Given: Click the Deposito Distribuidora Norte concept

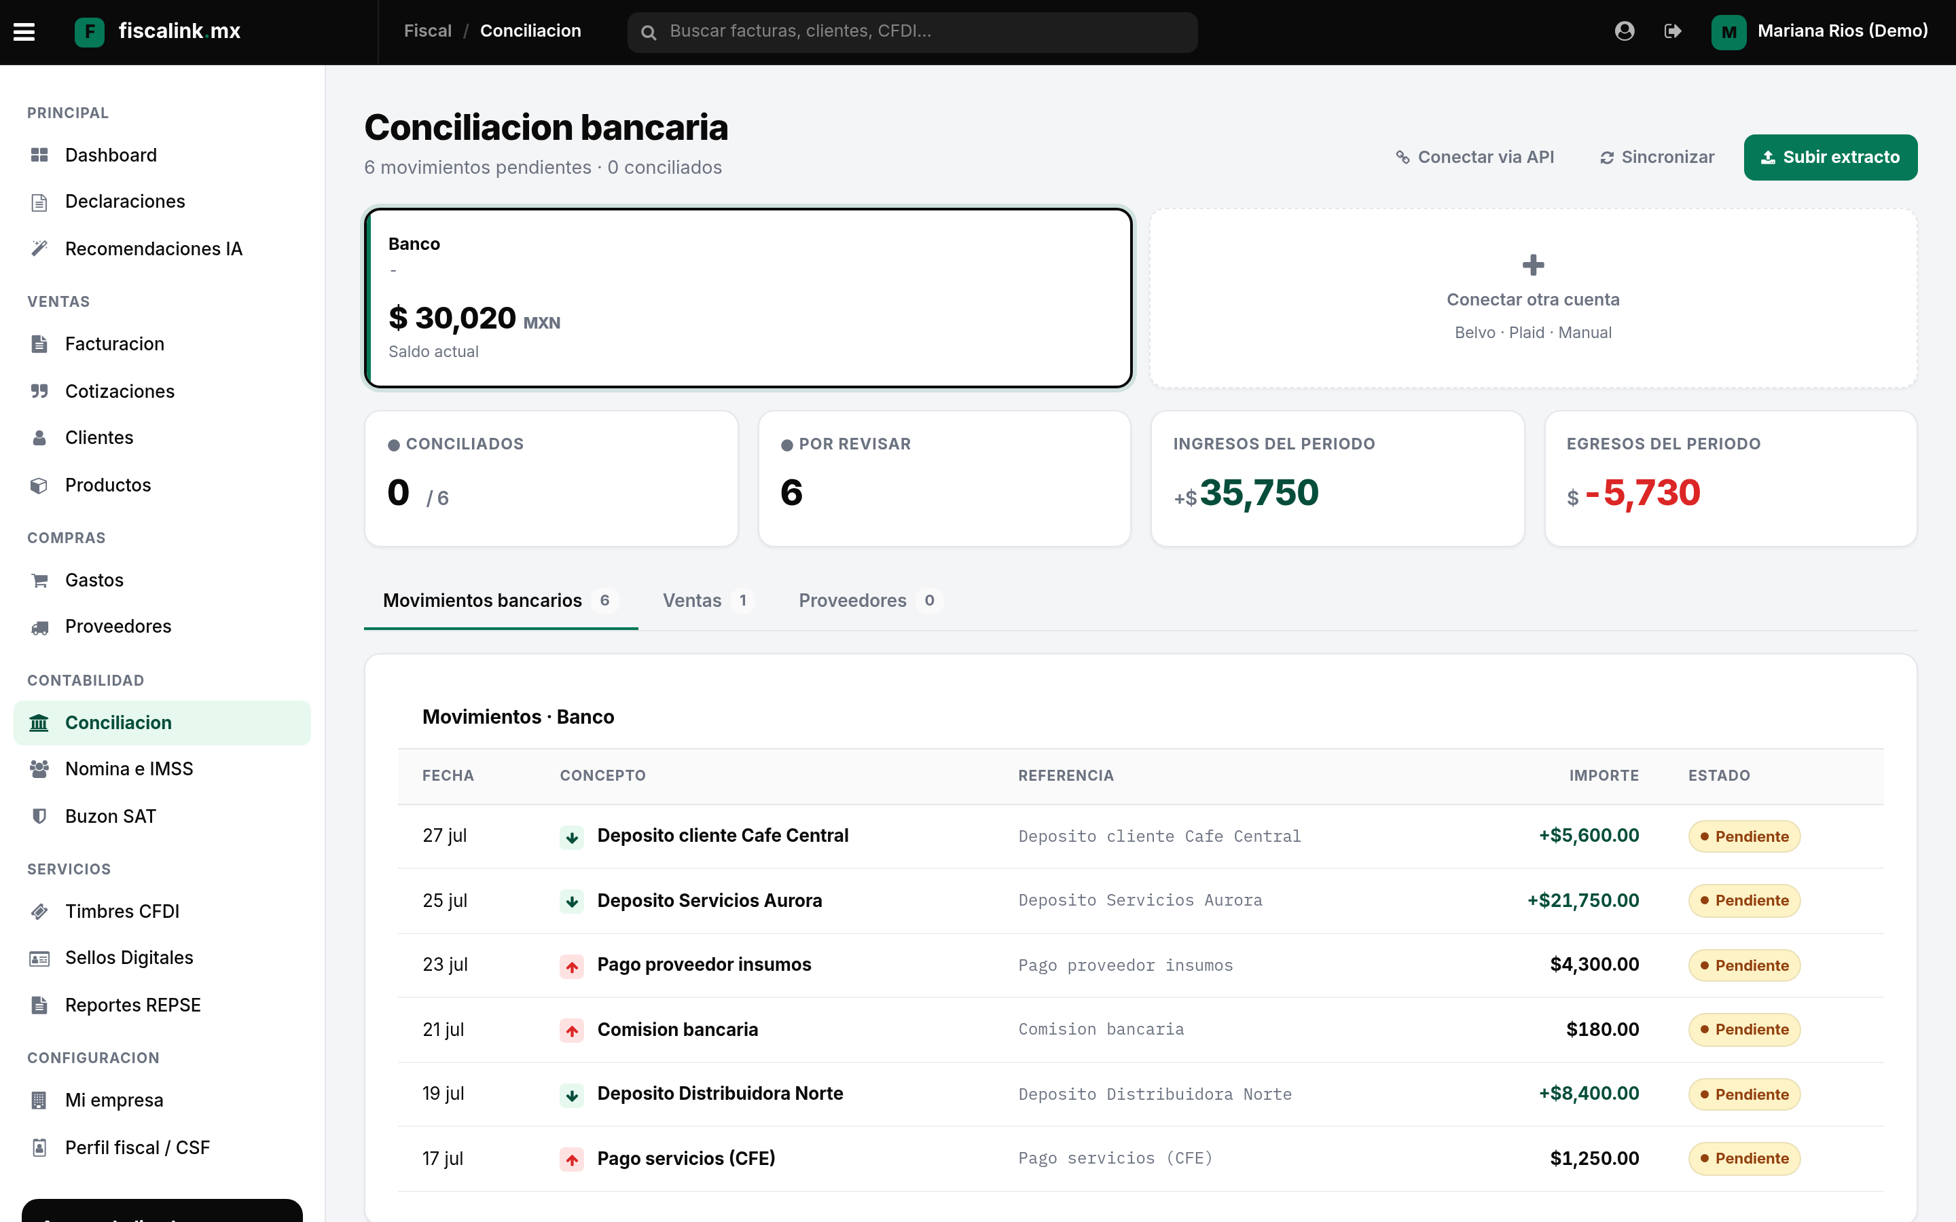Looking at the screenshot, I should tap(719, 1094).
